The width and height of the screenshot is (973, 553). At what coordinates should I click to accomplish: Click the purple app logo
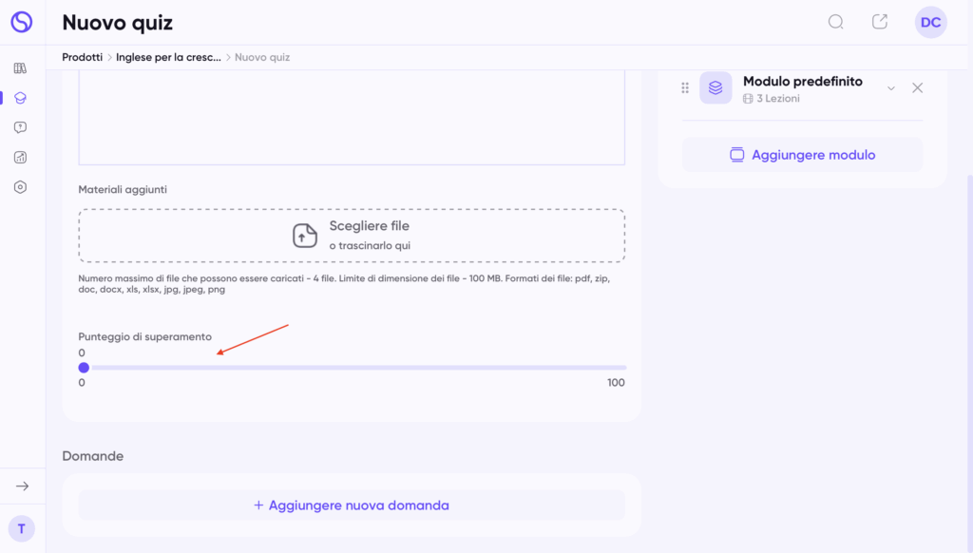21,22
